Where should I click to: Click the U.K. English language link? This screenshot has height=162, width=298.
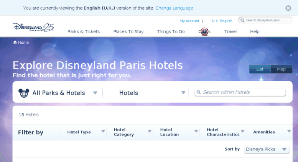(222, 21)
